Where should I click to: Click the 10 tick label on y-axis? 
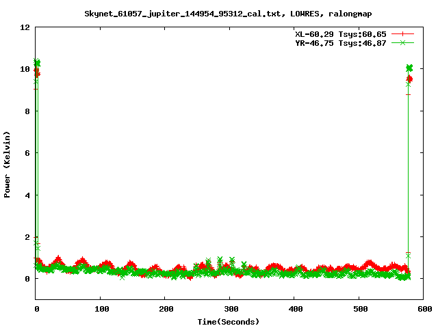pyautogui.click(x=25, y=69)
